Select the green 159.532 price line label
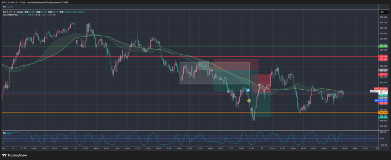391x160 pixels. click(x=383, y=46)
